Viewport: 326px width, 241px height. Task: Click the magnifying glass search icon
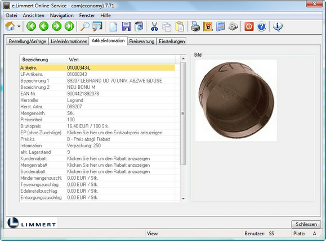[x=85, y=26]
